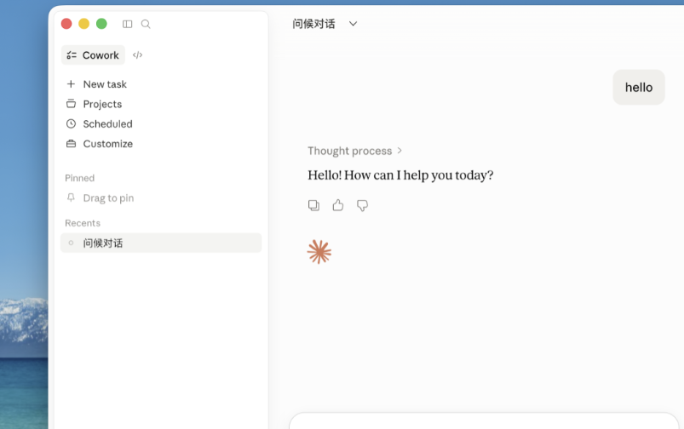The image size is (684, 429).
Task: Click the Scheduled clock icon
Action: click(x=71, y=123)
